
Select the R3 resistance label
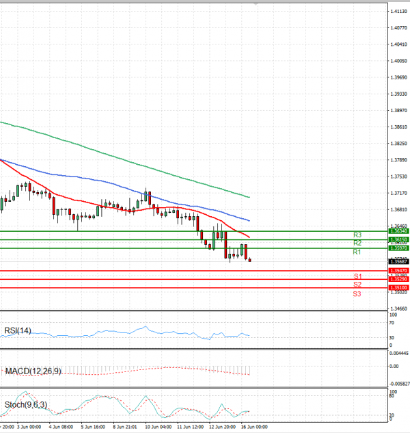click(357, 235)
